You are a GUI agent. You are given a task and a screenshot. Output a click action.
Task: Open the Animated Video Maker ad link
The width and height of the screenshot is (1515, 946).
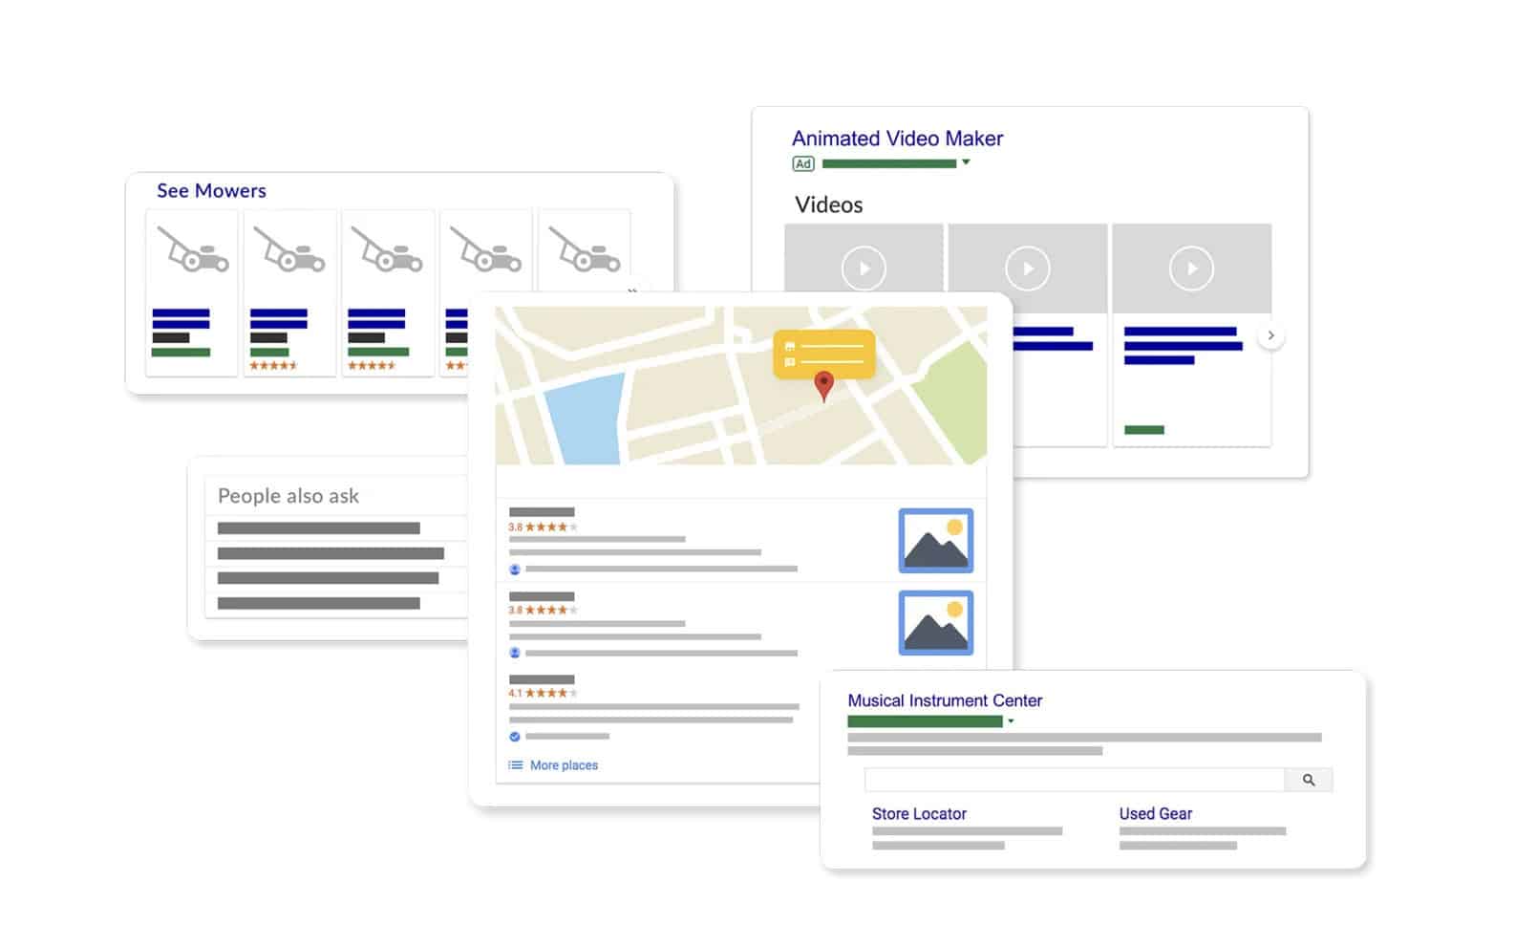pos(897,139)
